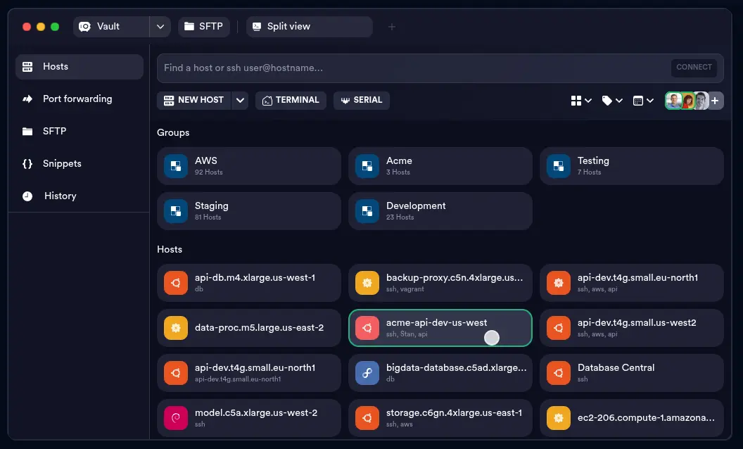Screen dimensions: 743x449
Task: Click the bigdata-database host icon
Action: point(367,373)
